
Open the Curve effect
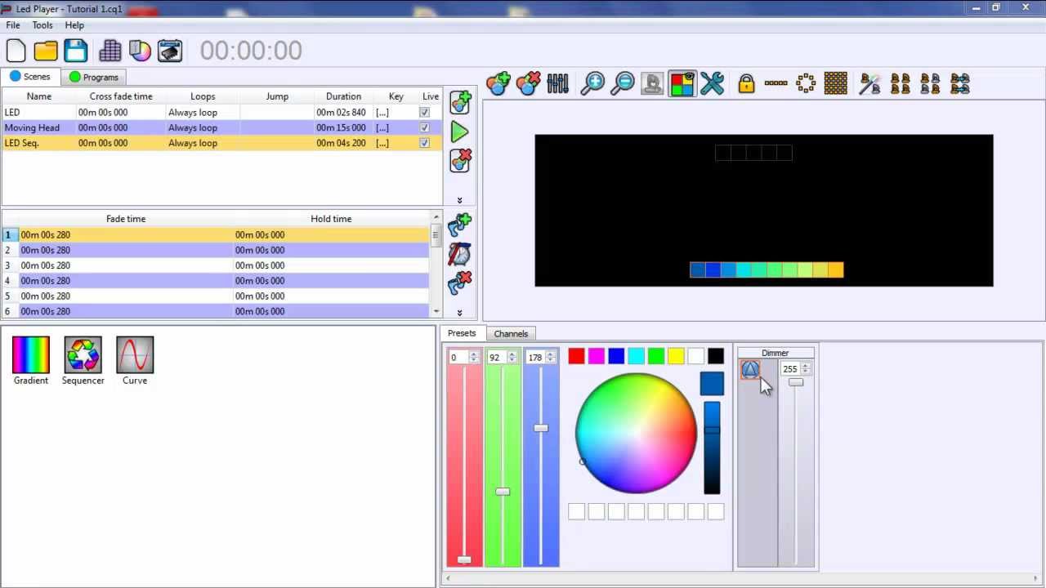[x=135, y=361]
